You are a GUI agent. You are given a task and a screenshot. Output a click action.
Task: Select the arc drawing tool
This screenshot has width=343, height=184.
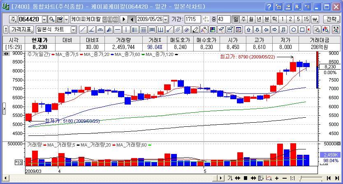[100, 30]
